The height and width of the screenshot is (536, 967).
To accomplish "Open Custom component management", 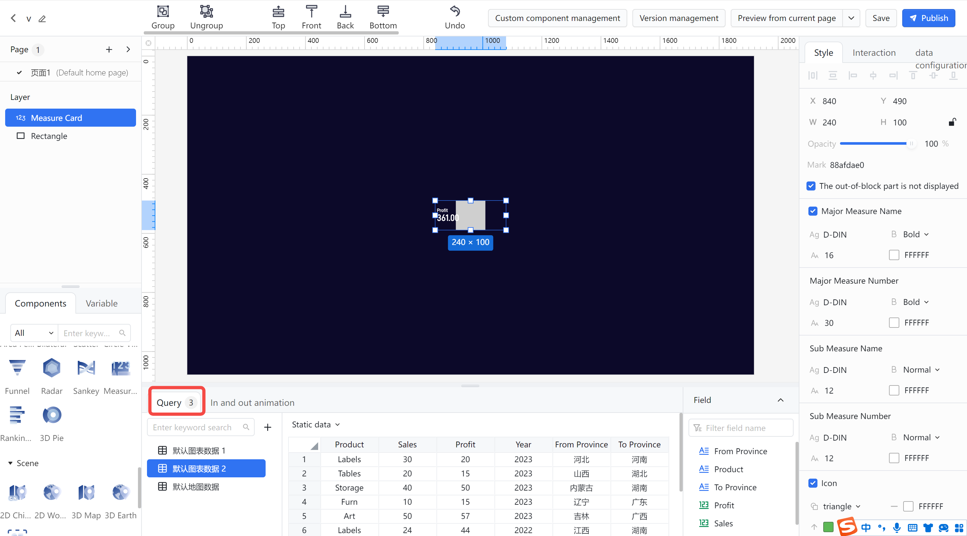I will 557,18.
